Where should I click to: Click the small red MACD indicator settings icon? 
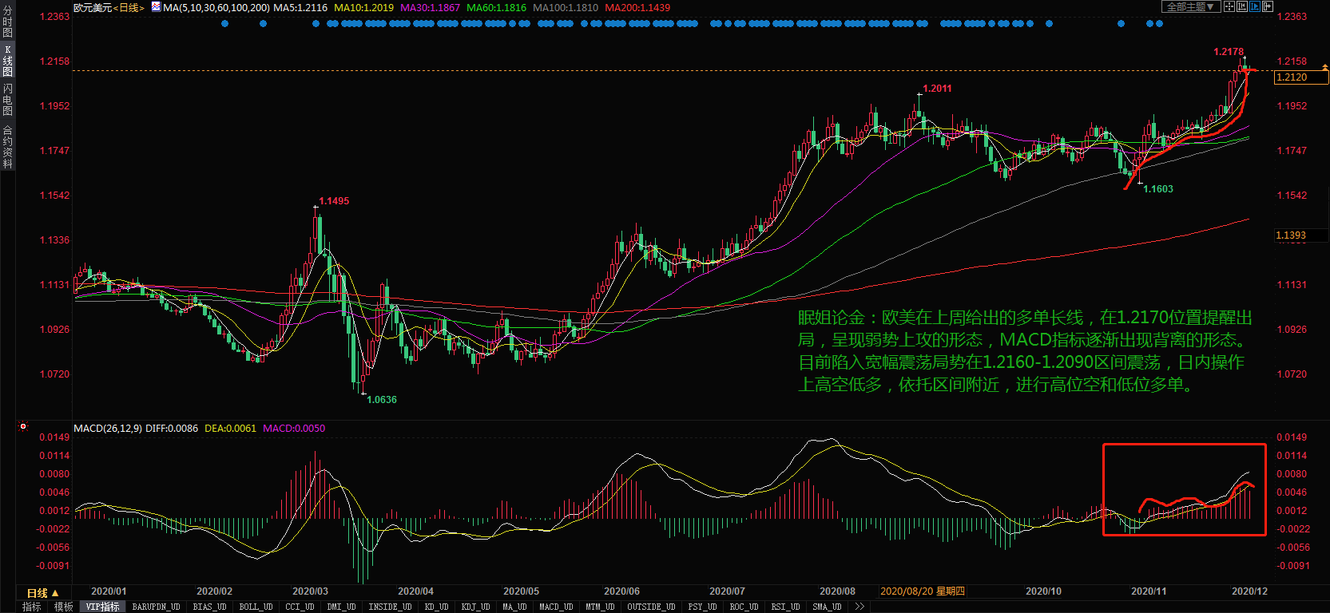[23, 427]
